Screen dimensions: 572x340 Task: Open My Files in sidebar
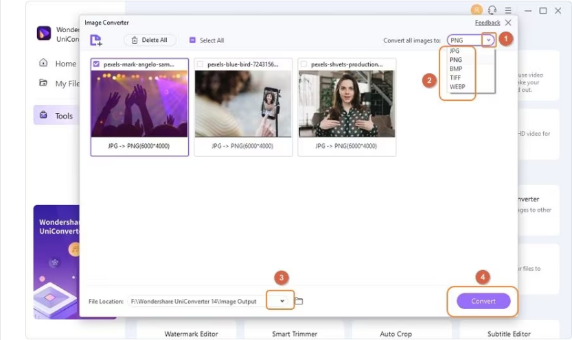pyautogui.click(x=67, y=84)
